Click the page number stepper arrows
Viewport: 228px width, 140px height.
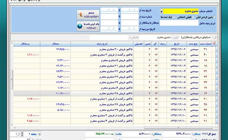tap(22, 134)
